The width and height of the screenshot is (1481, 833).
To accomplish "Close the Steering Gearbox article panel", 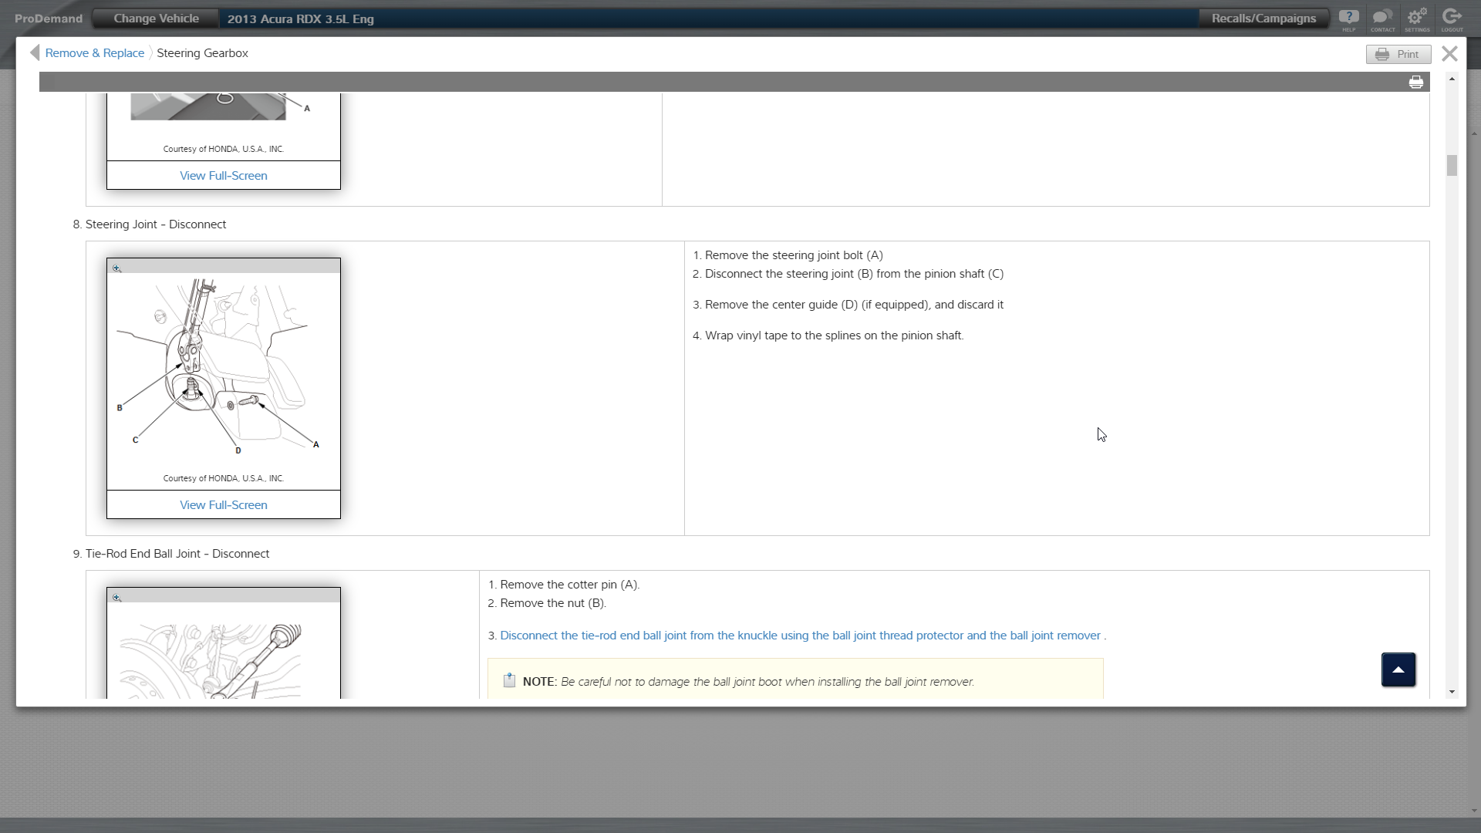I will pos(1449,53).
